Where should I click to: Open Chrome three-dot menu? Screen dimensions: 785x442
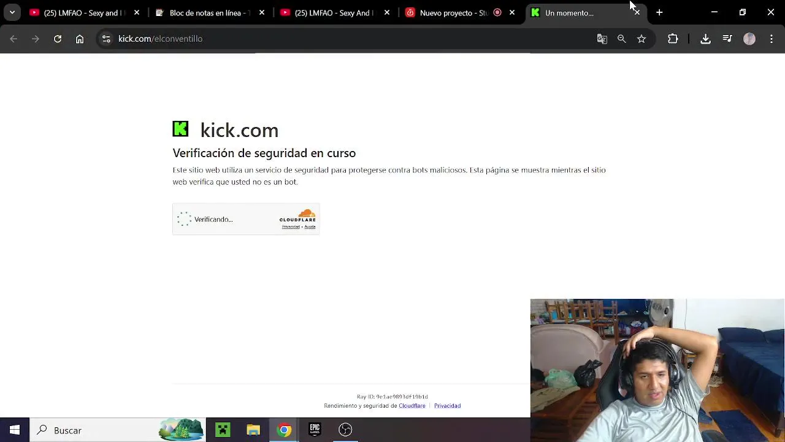point(772,39)
